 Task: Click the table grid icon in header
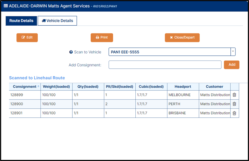tap(6, 6)
